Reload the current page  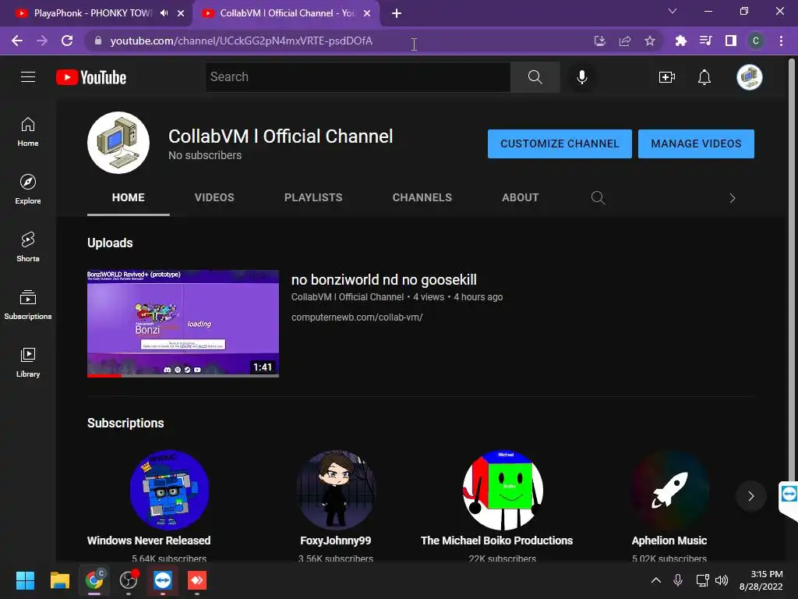pyautogui.click(x=67, y=41)
